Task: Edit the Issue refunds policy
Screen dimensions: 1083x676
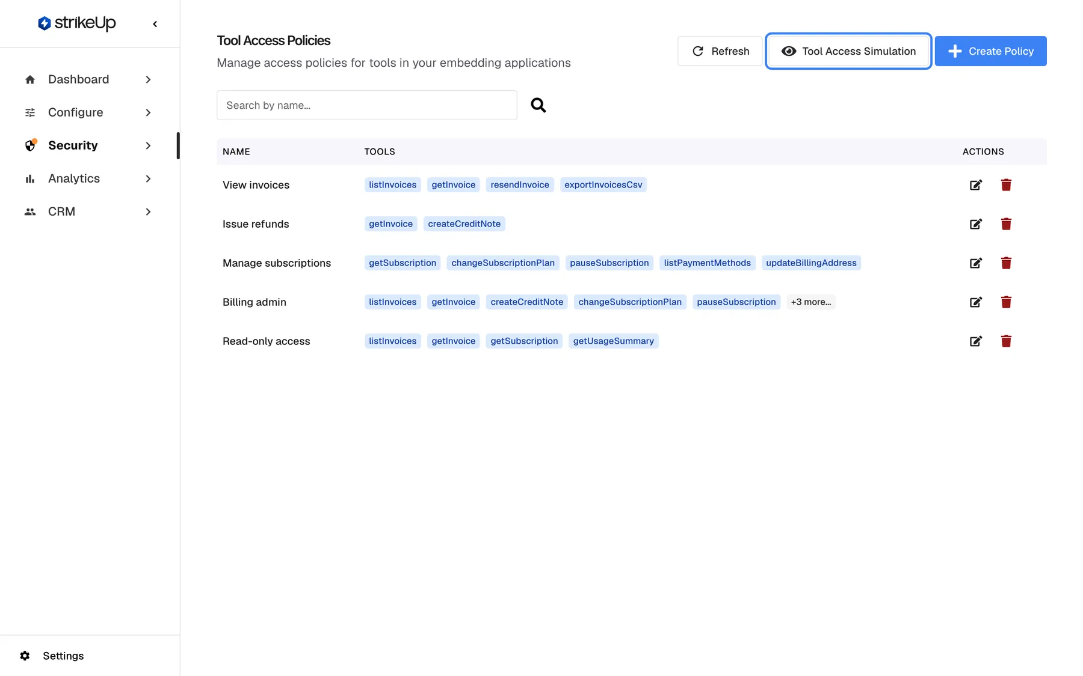Action: pyautogui.click(x=976, y=224)
